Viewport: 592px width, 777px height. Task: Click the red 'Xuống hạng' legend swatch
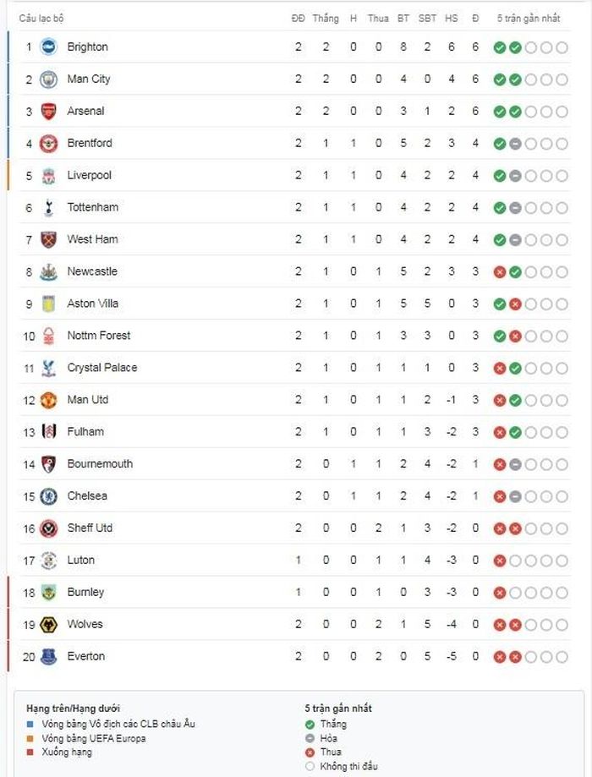(x=30, y=752)
